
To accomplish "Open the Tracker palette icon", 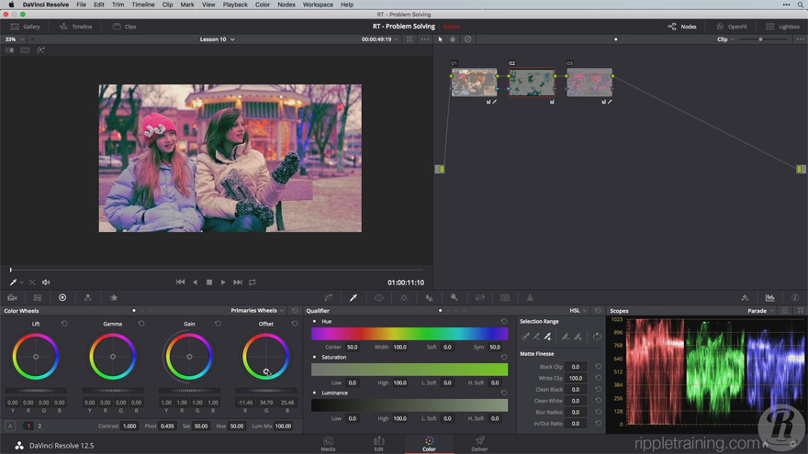I will 404,297.
